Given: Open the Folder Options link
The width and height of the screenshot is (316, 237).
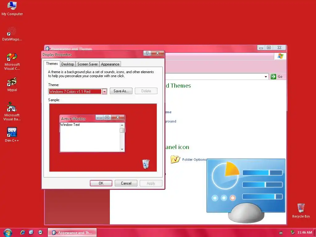Looking at the screenshot, I should (x=194, y=160).
